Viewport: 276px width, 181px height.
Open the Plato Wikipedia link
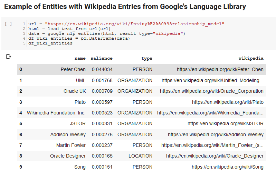pos(228,102)
